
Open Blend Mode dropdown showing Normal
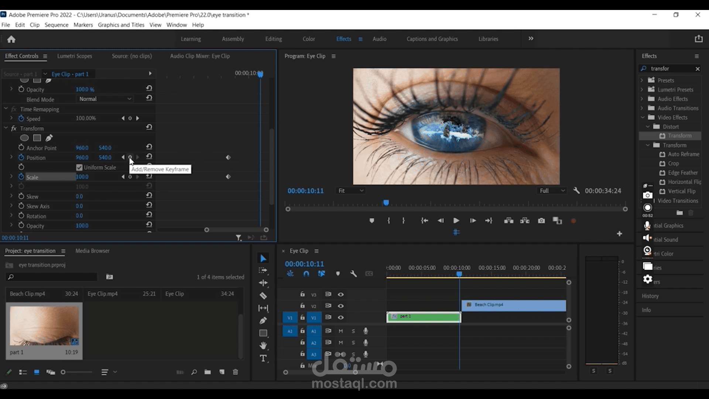105,99
